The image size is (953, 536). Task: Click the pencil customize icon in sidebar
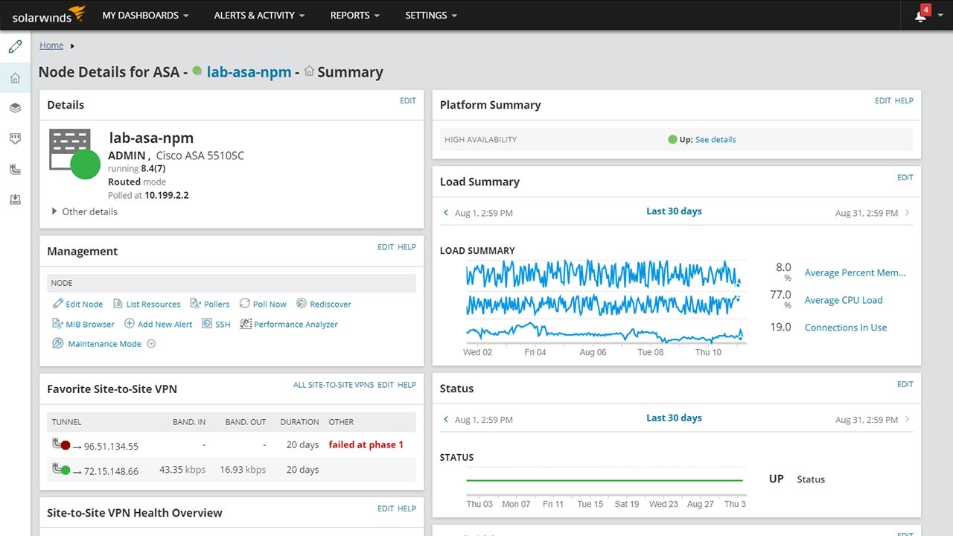pyautogui.click(x=15, y=47)
